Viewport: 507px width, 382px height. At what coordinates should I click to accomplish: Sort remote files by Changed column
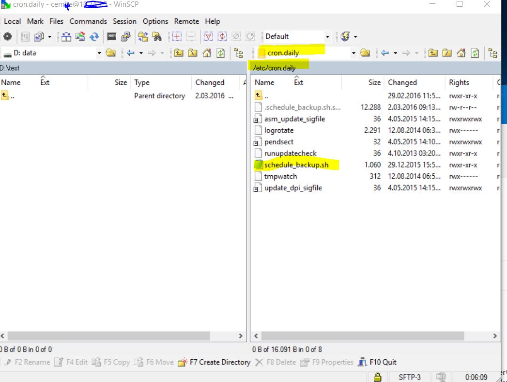(x=415, y=82)
